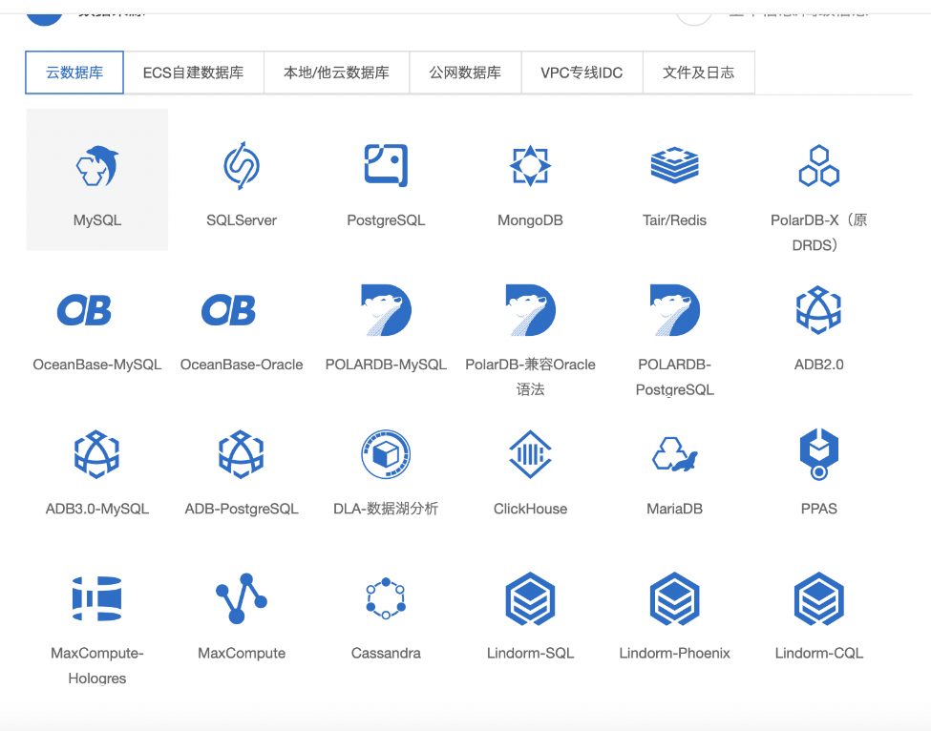Select the MySQL dolphin icon

(x=97, y=165)
